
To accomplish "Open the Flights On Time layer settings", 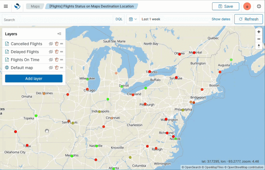I will [25, 60].
